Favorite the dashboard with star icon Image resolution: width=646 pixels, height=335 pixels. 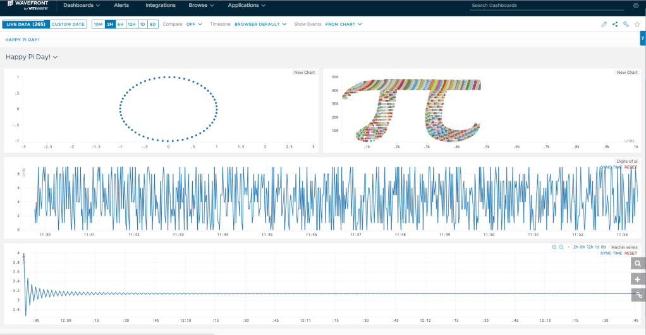(637, 24)
